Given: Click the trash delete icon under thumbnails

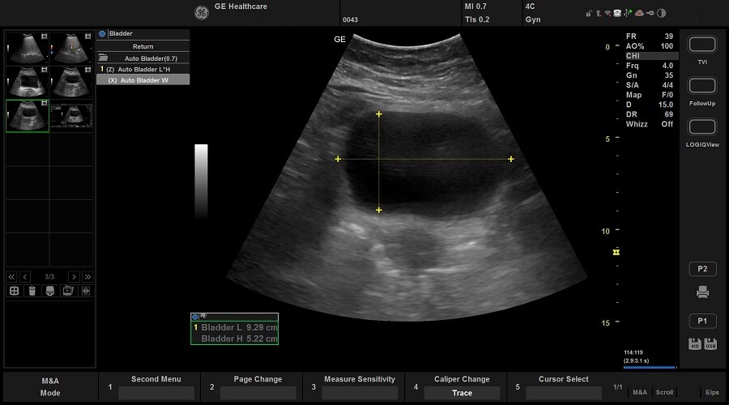Looking at the screenshot, I should click(x=32, y=291).
